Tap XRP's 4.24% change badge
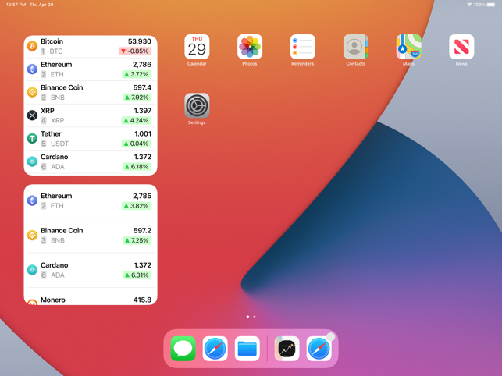 click(x=137, y=120)
